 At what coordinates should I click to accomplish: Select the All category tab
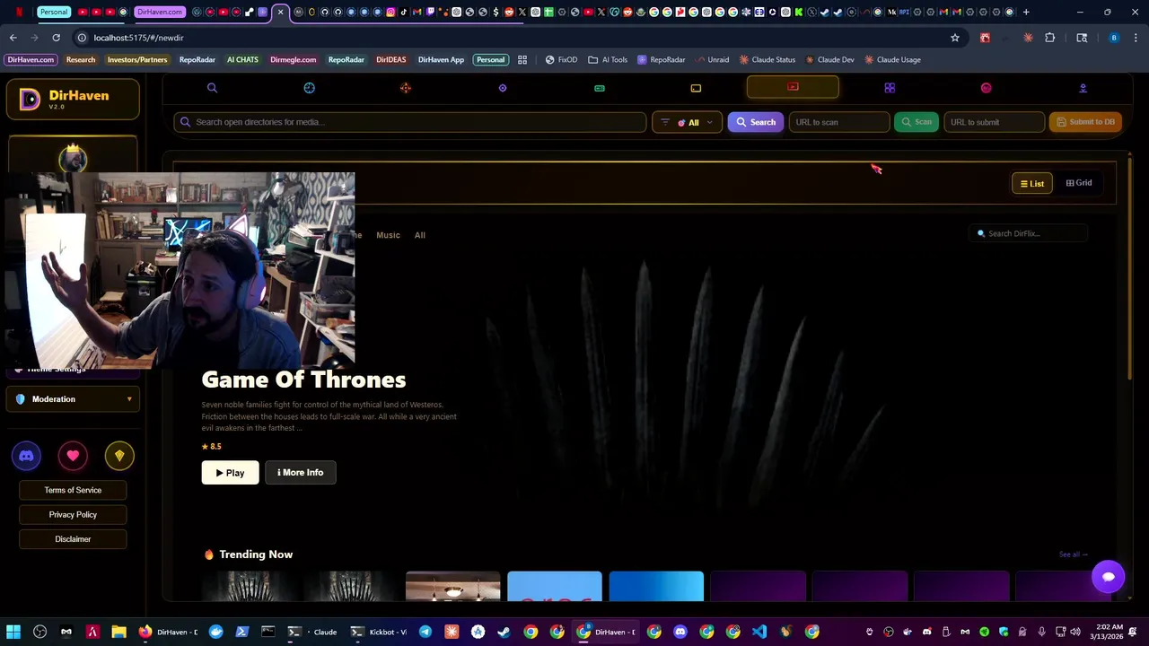[x=419, y=235]
